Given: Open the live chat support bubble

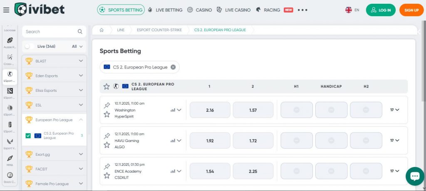Looking at the screenshot, I should click(414, 176).
